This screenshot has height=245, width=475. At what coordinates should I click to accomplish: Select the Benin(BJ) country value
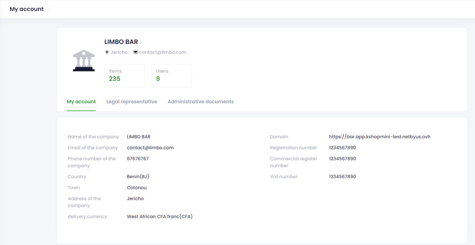click(138, 177)
